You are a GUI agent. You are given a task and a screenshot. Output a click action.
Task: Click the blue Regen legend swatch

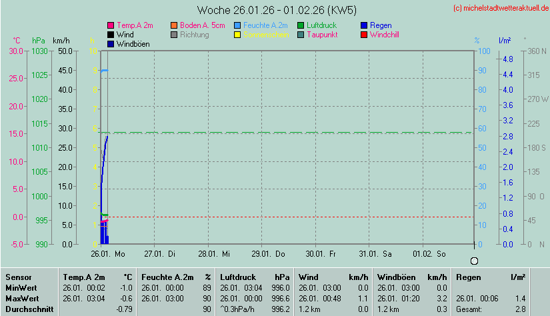pyautogui.click(x=364, y=25)
